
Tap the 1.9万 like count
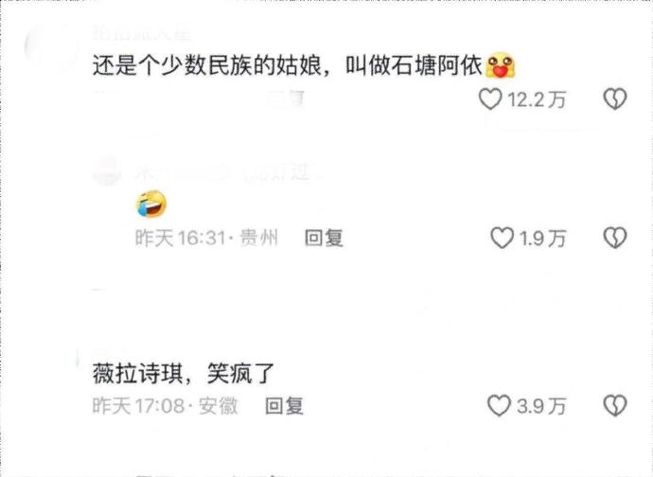pos(542,238)
